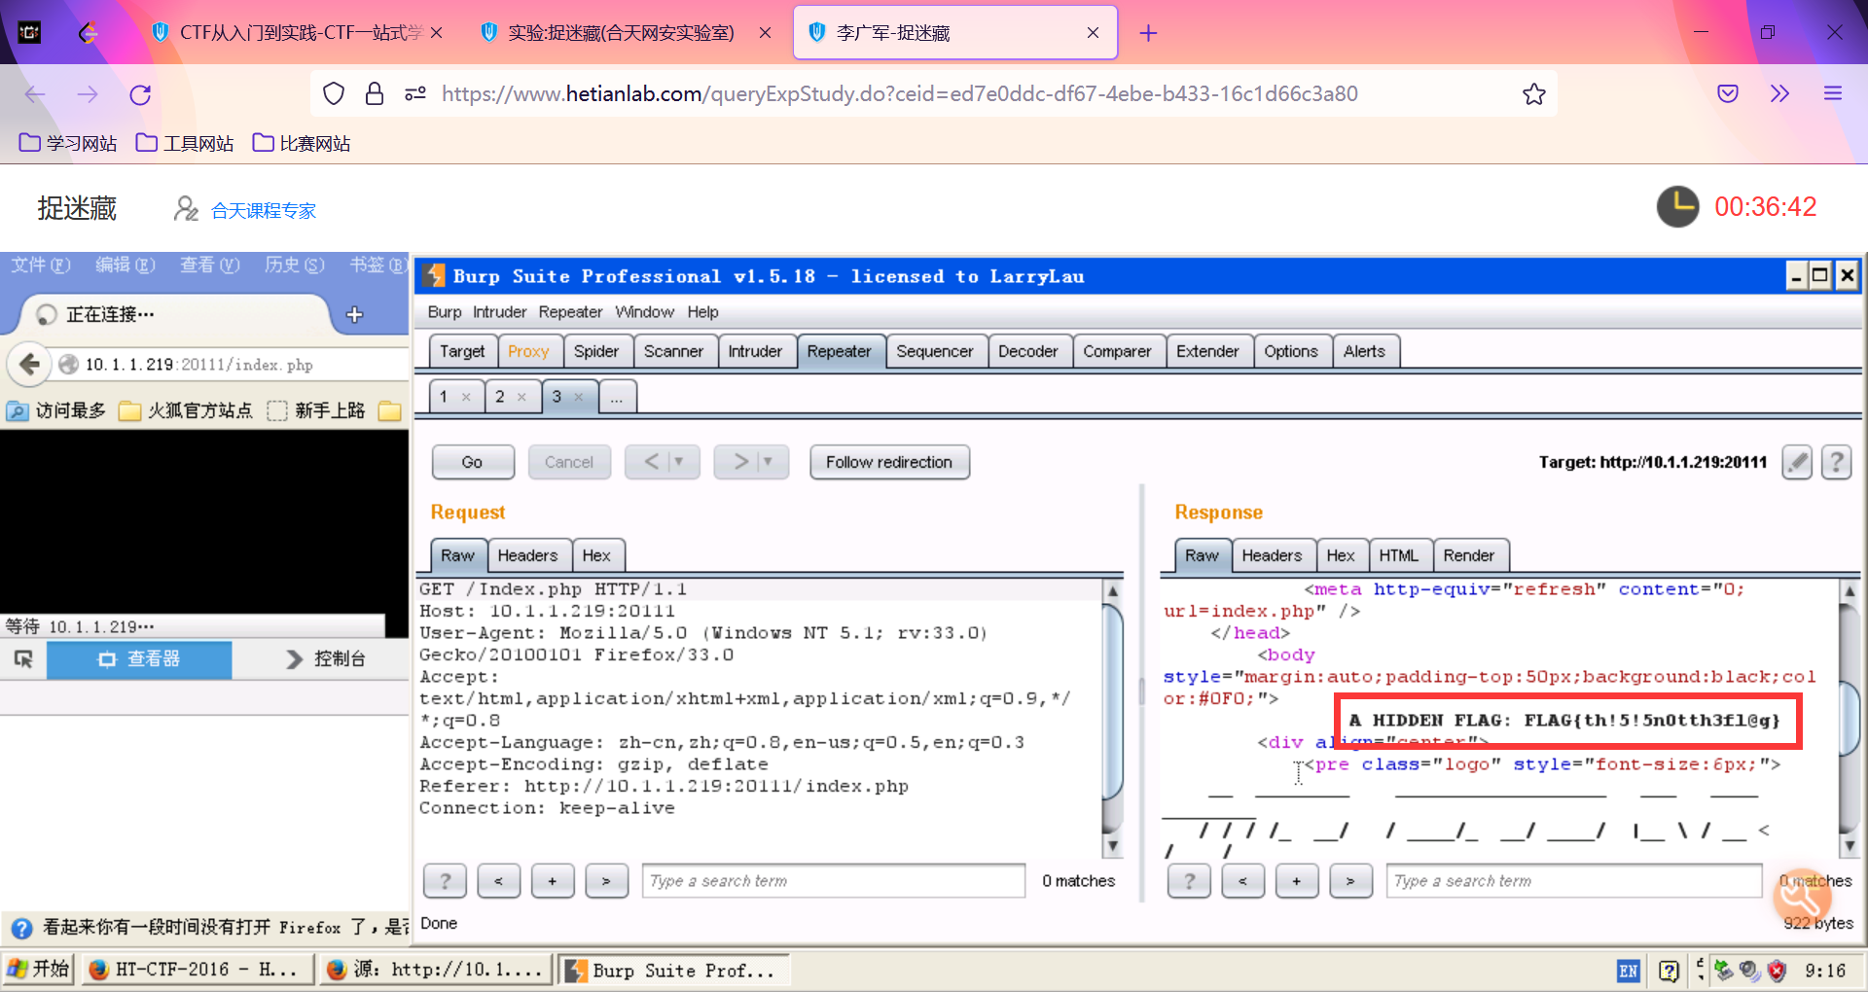The height and width of the screenshot is (992, 1868).
Task: Open Burp Repeater help question icon
Action: 1836,462
